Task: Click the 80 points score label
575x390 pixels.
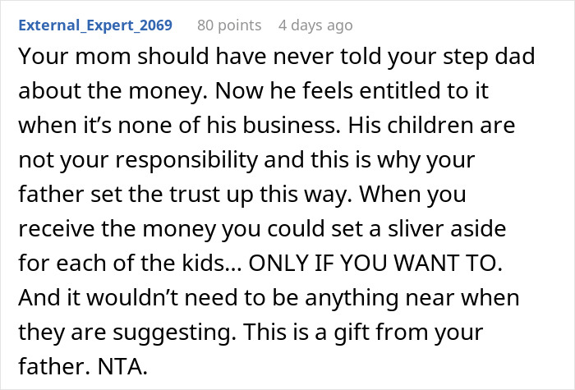Action: (229, 25)
